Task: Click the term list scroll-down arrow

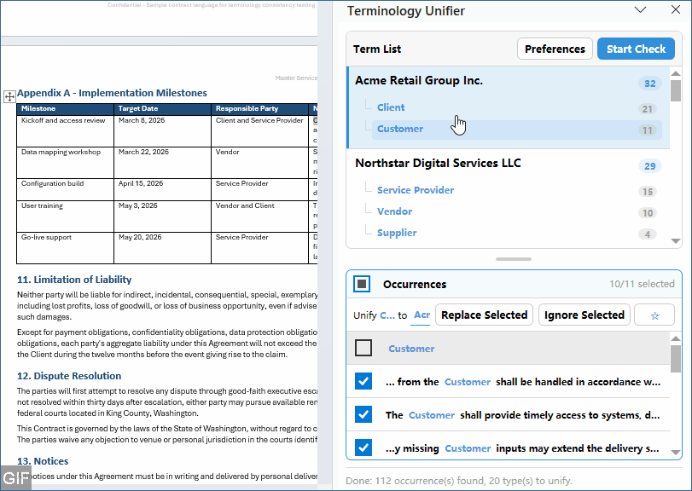Action: [x=675, y=241]
